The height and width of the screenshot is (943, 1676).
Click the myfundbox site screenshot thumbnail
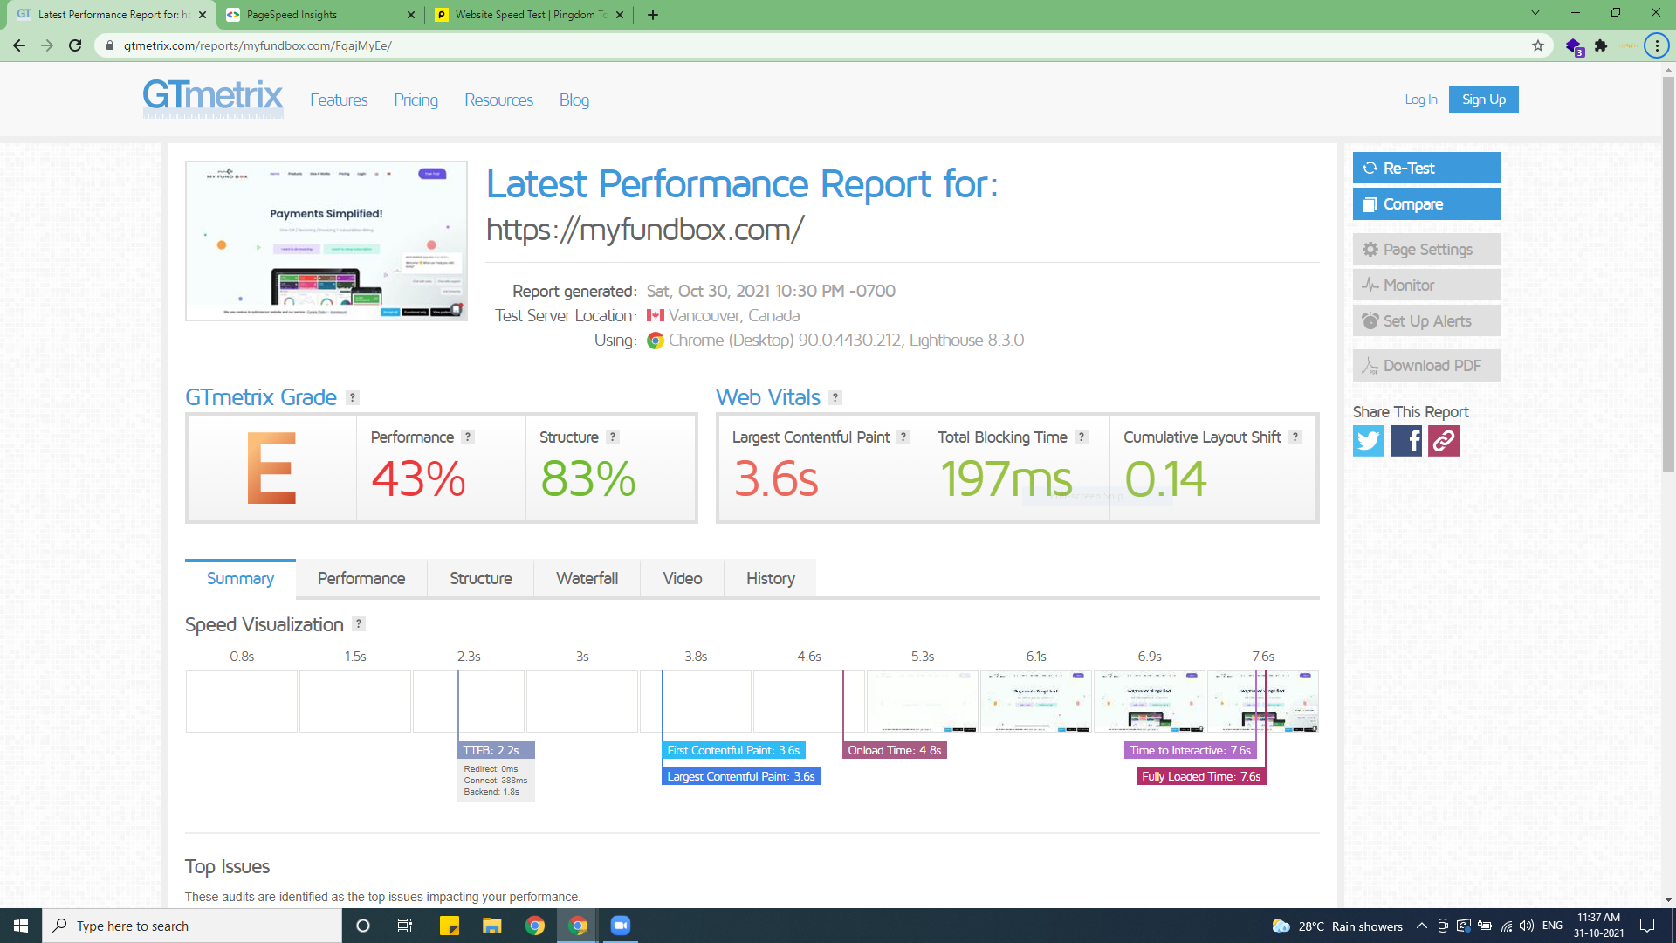[326, 241]
